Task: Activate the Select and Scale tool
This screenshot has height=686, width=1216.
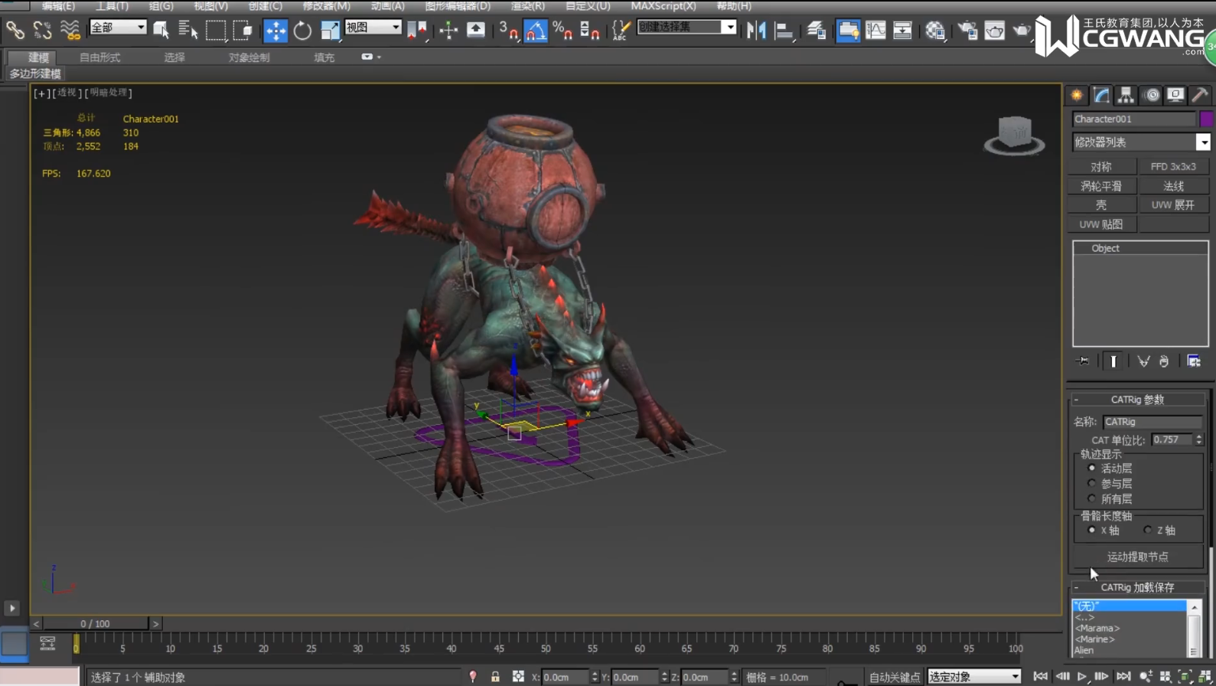Action: (330, 30)
